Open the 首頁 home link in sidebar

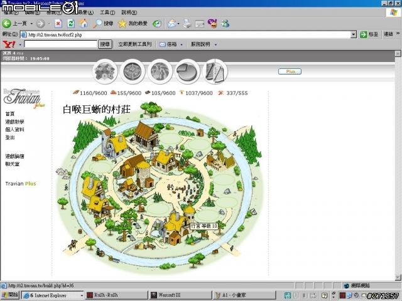tap(10, 114)
